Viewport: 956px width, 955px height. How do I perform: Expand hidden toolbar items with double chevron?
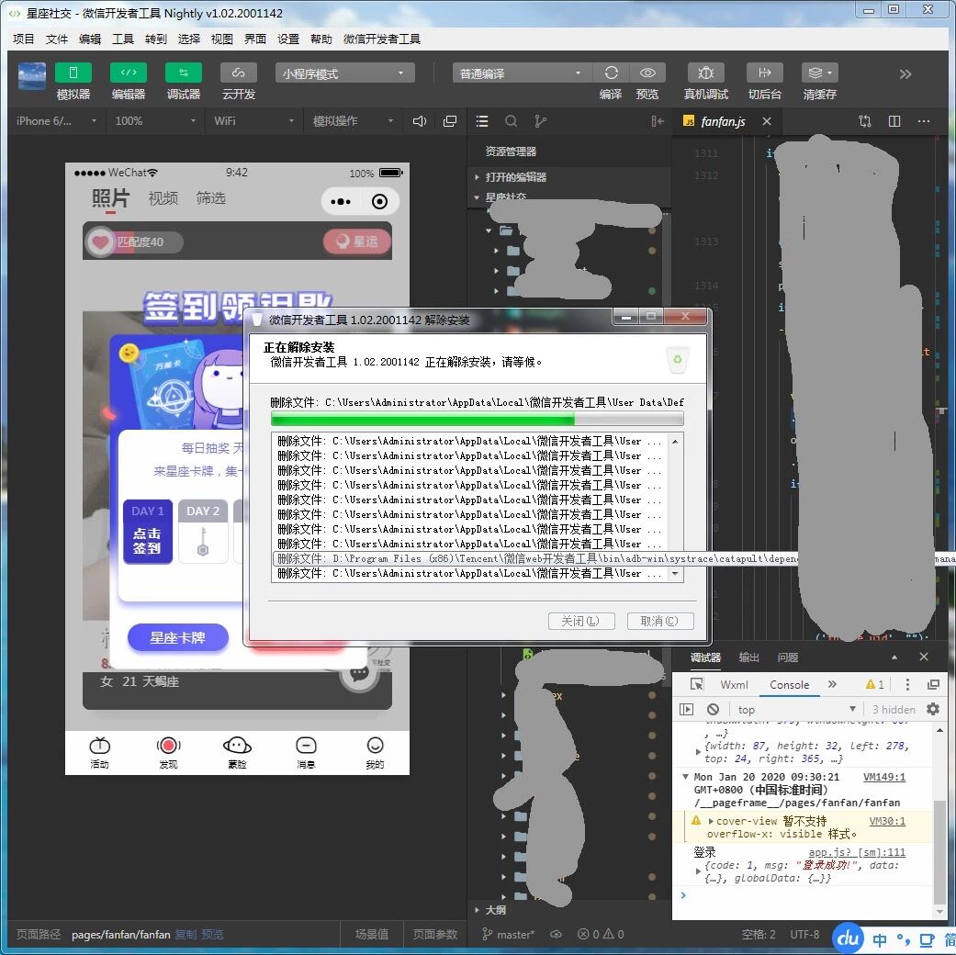905,73
